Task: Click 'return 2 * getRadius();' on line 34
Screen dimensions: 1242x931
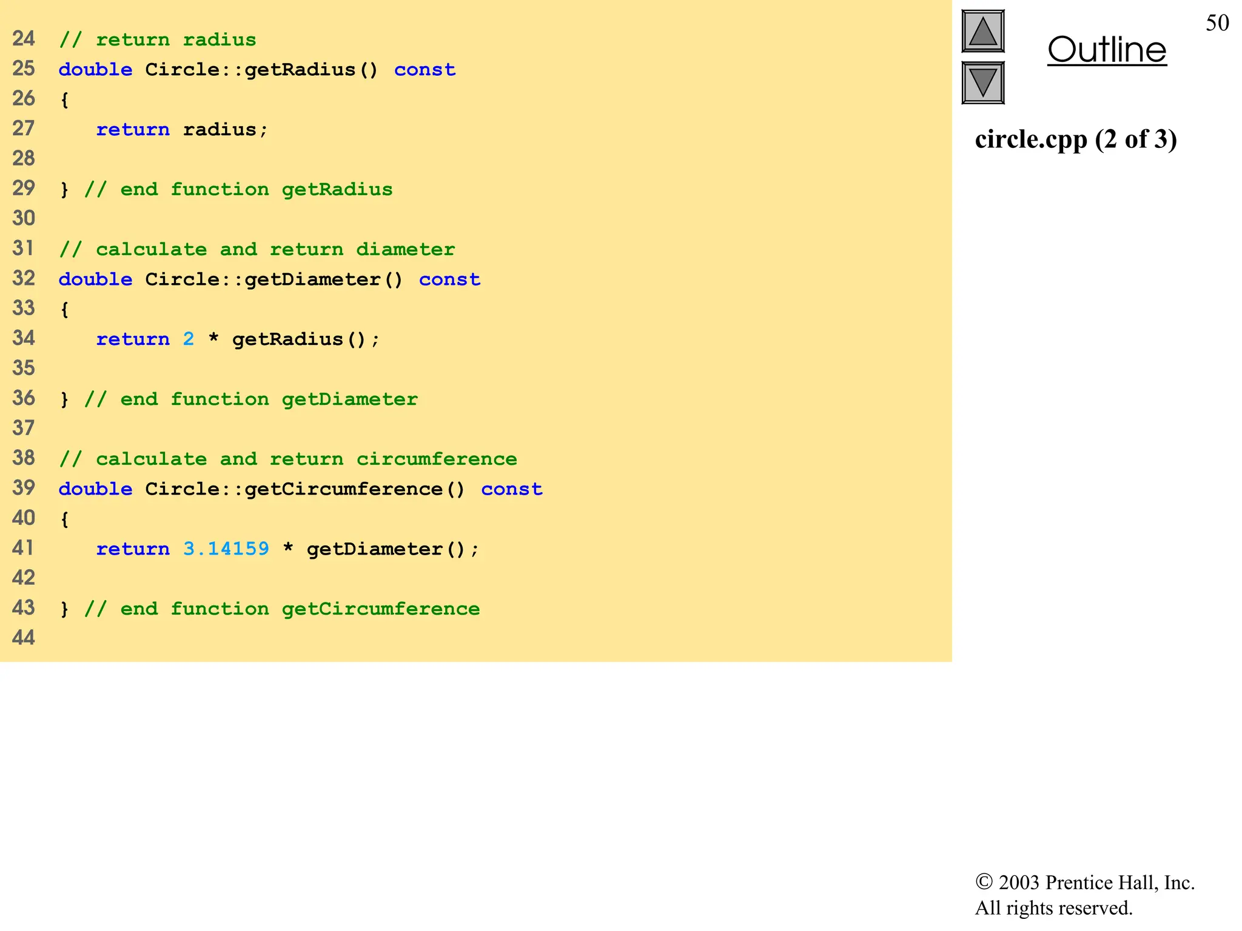Action: tap(238, 339)
